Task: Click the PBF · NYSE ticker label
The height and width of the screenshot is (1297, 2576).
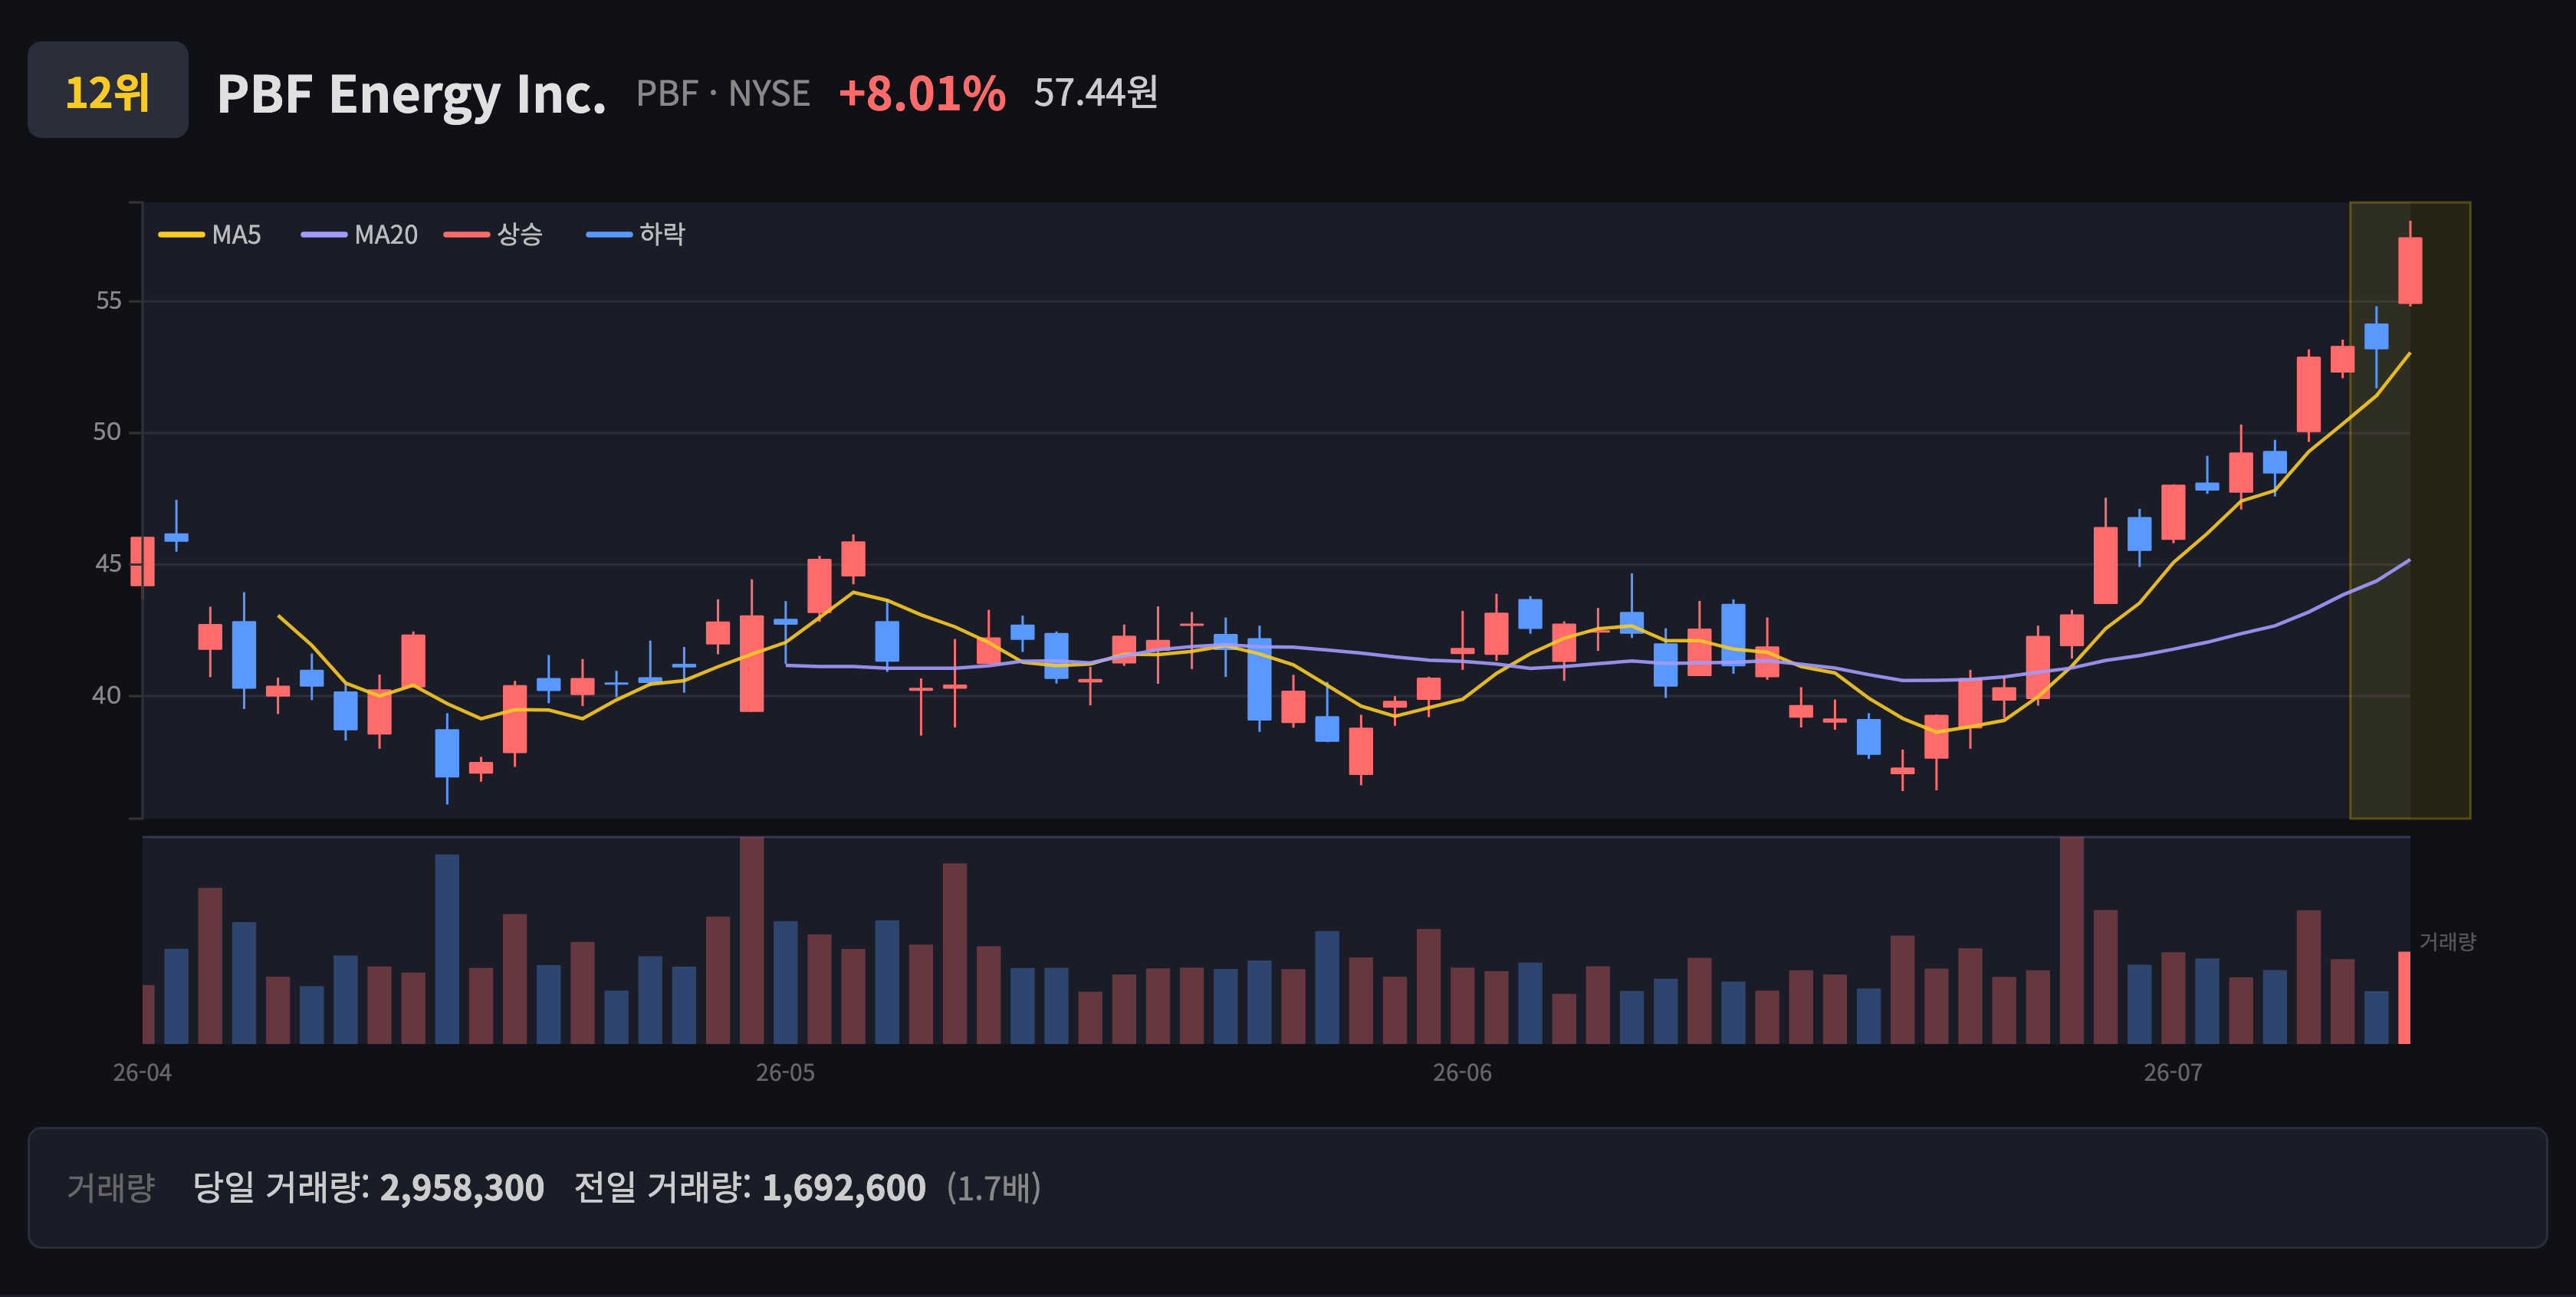Action: coord(723,93)
